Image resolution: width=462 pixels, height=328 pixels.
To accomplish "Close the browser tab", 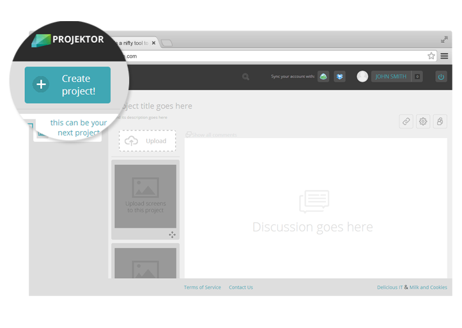I will tap(153, 43).
